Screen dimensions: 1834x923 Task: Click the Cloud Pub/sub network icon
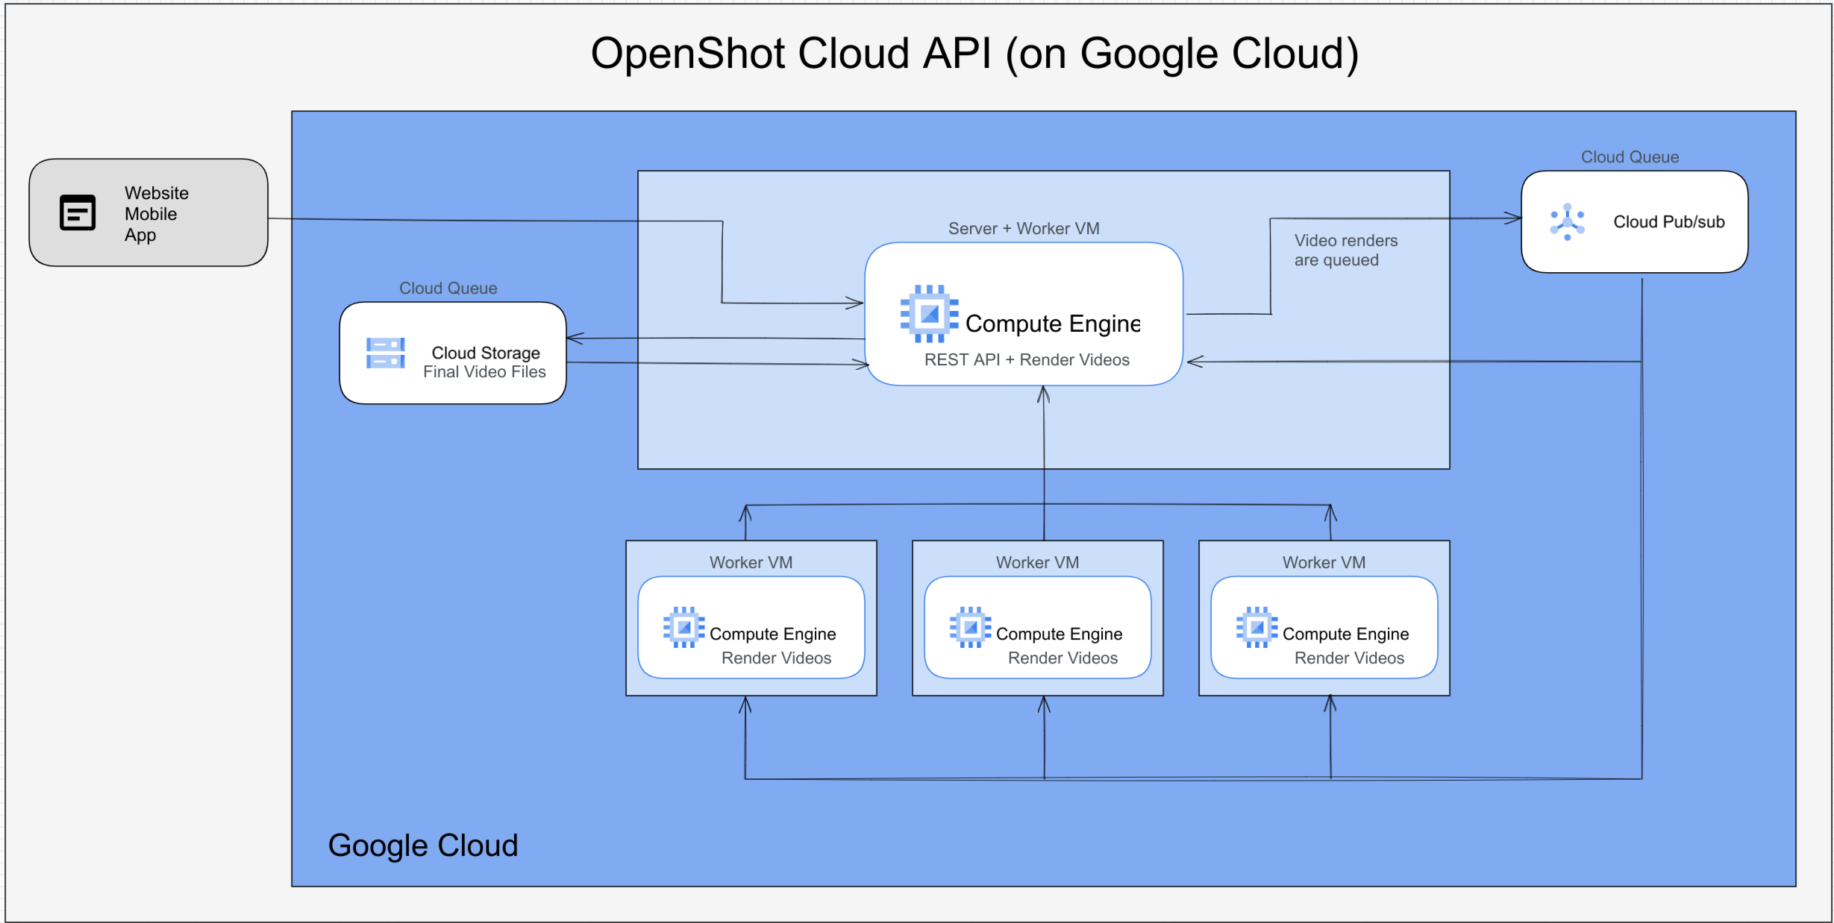click(x=1567, y=221)
